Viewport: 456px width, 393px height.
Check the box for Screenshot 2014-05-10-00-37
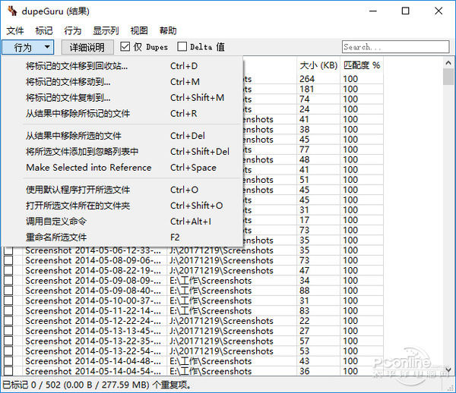pos(8,300)
